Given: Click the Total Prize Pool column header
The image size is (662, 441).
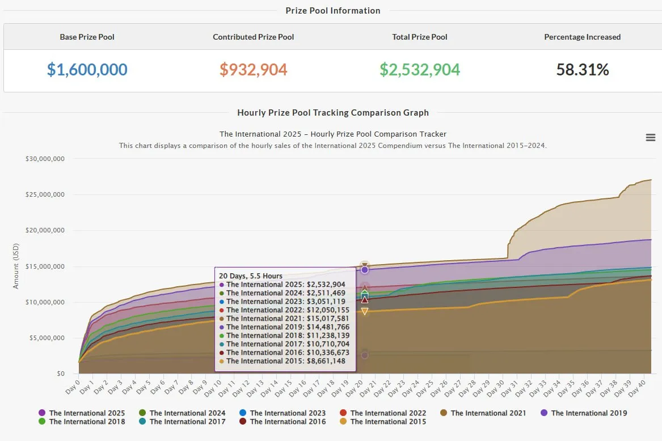Looking at the screenshot, I should (420, 37).
